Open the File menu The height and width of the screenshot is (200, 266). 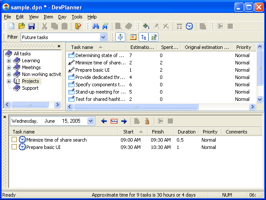pyautogui.click(x=7, y=17)
